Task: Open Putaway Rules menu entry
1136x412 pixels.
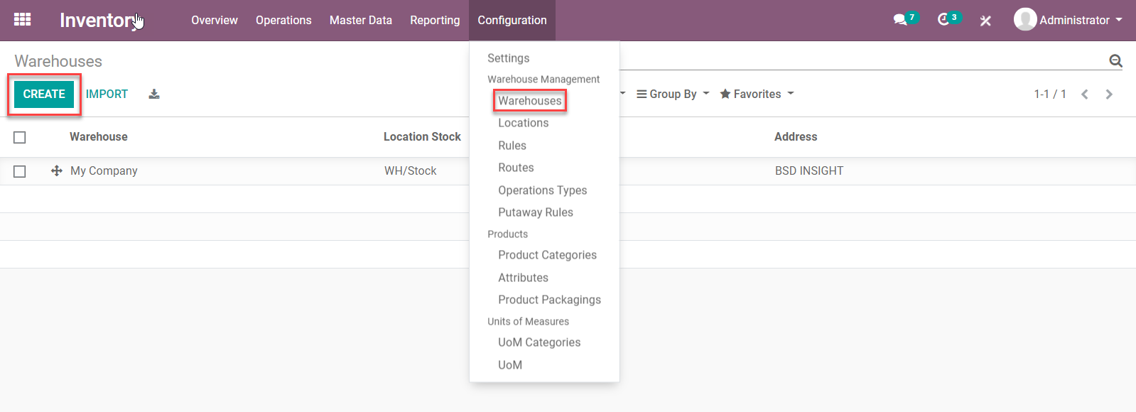Action: coord(535,212)
